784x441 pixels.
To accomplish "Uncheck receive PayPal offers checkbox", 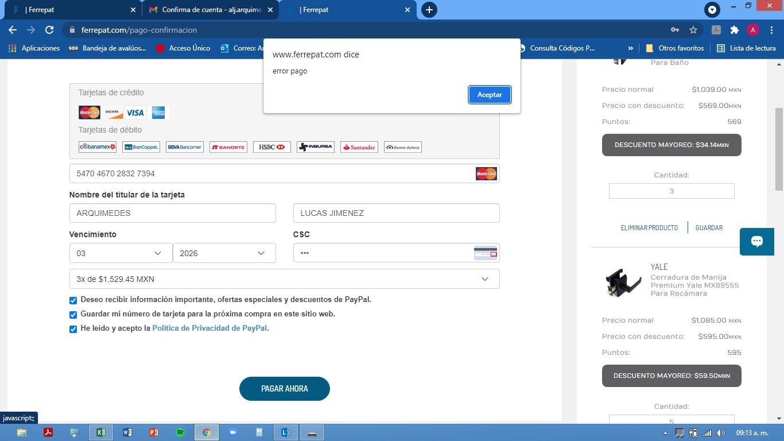I will click(73, 300).
